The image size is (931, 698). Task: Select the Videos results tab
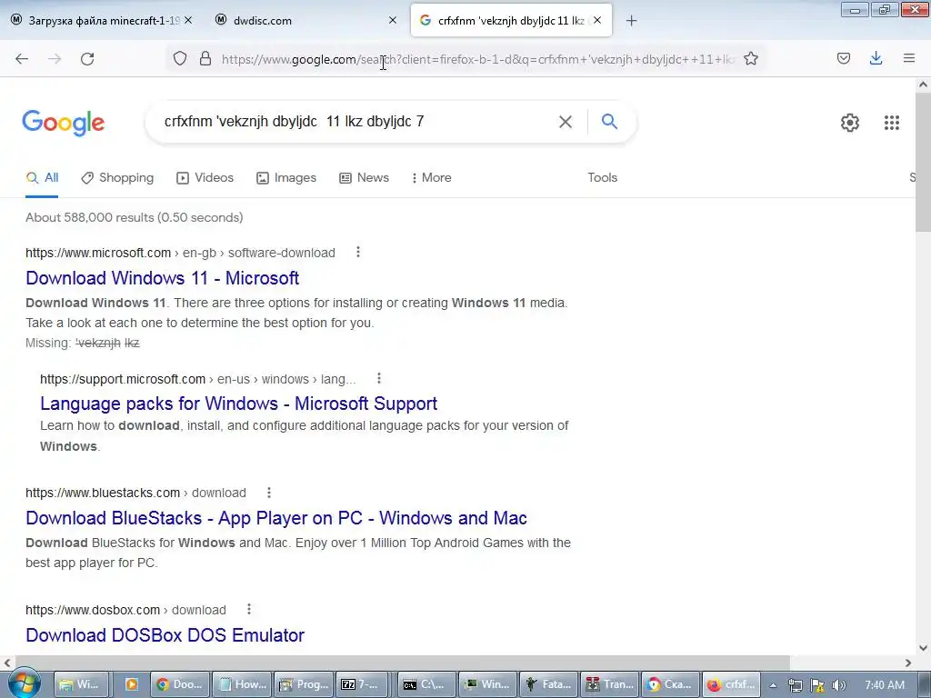point(205,178)
